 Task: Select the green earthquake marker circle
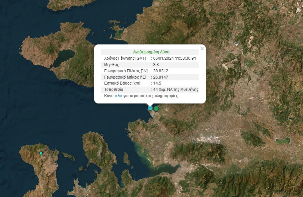pyautogui.click(x=156, y=108)
